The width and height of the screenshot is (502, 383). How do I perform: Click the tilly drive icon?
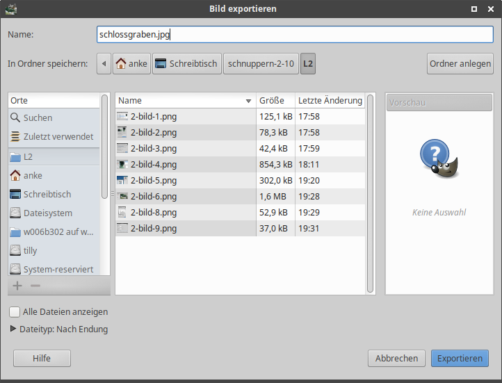(x=15, y=250)
